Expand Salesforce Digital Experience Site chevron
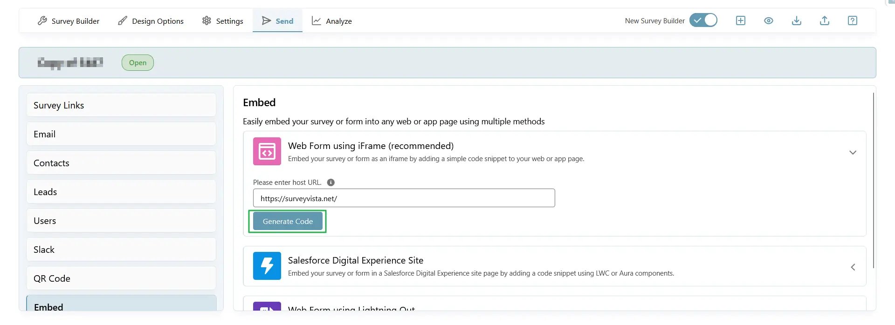Image resolution: width=895 pixels, height=325 pixels. (x=853, y=267)
